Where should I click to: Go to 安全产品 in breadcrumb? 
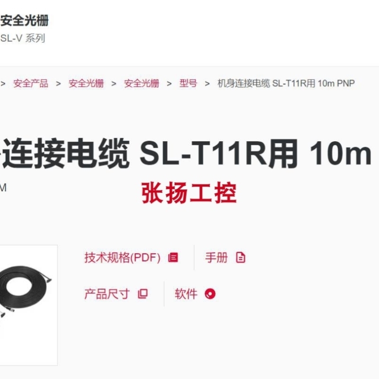point(31,83)
